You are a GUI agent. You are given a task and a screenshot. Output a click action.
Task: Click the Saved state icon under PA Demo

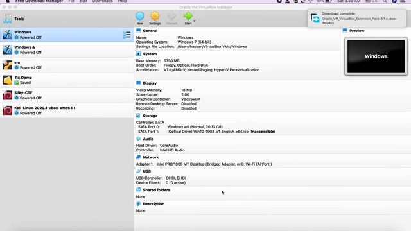click(x=17, y=83)
